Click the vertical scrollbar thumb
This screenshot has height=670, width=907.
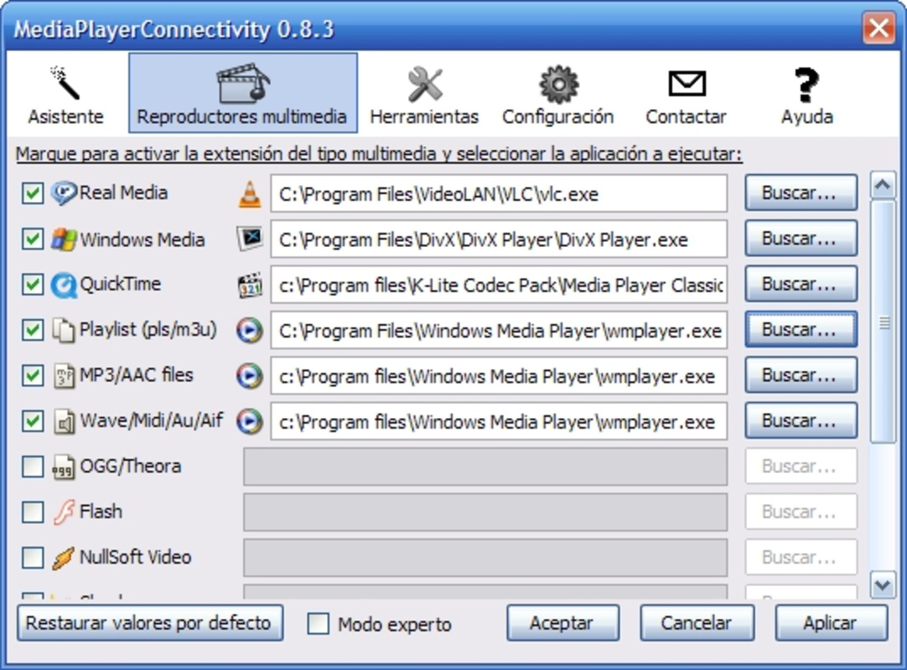click(x=884, y=322)
